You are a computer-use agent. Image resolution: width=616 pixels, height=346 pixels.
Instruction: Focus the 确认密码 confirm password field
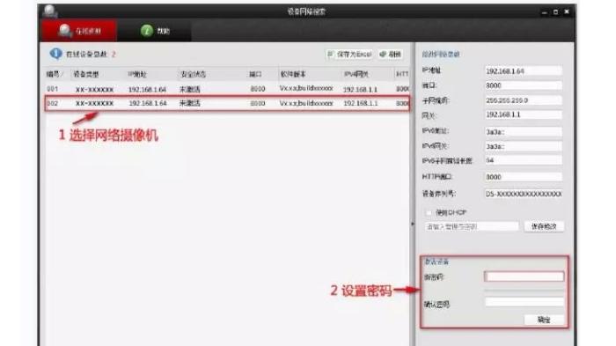(524, 302)
